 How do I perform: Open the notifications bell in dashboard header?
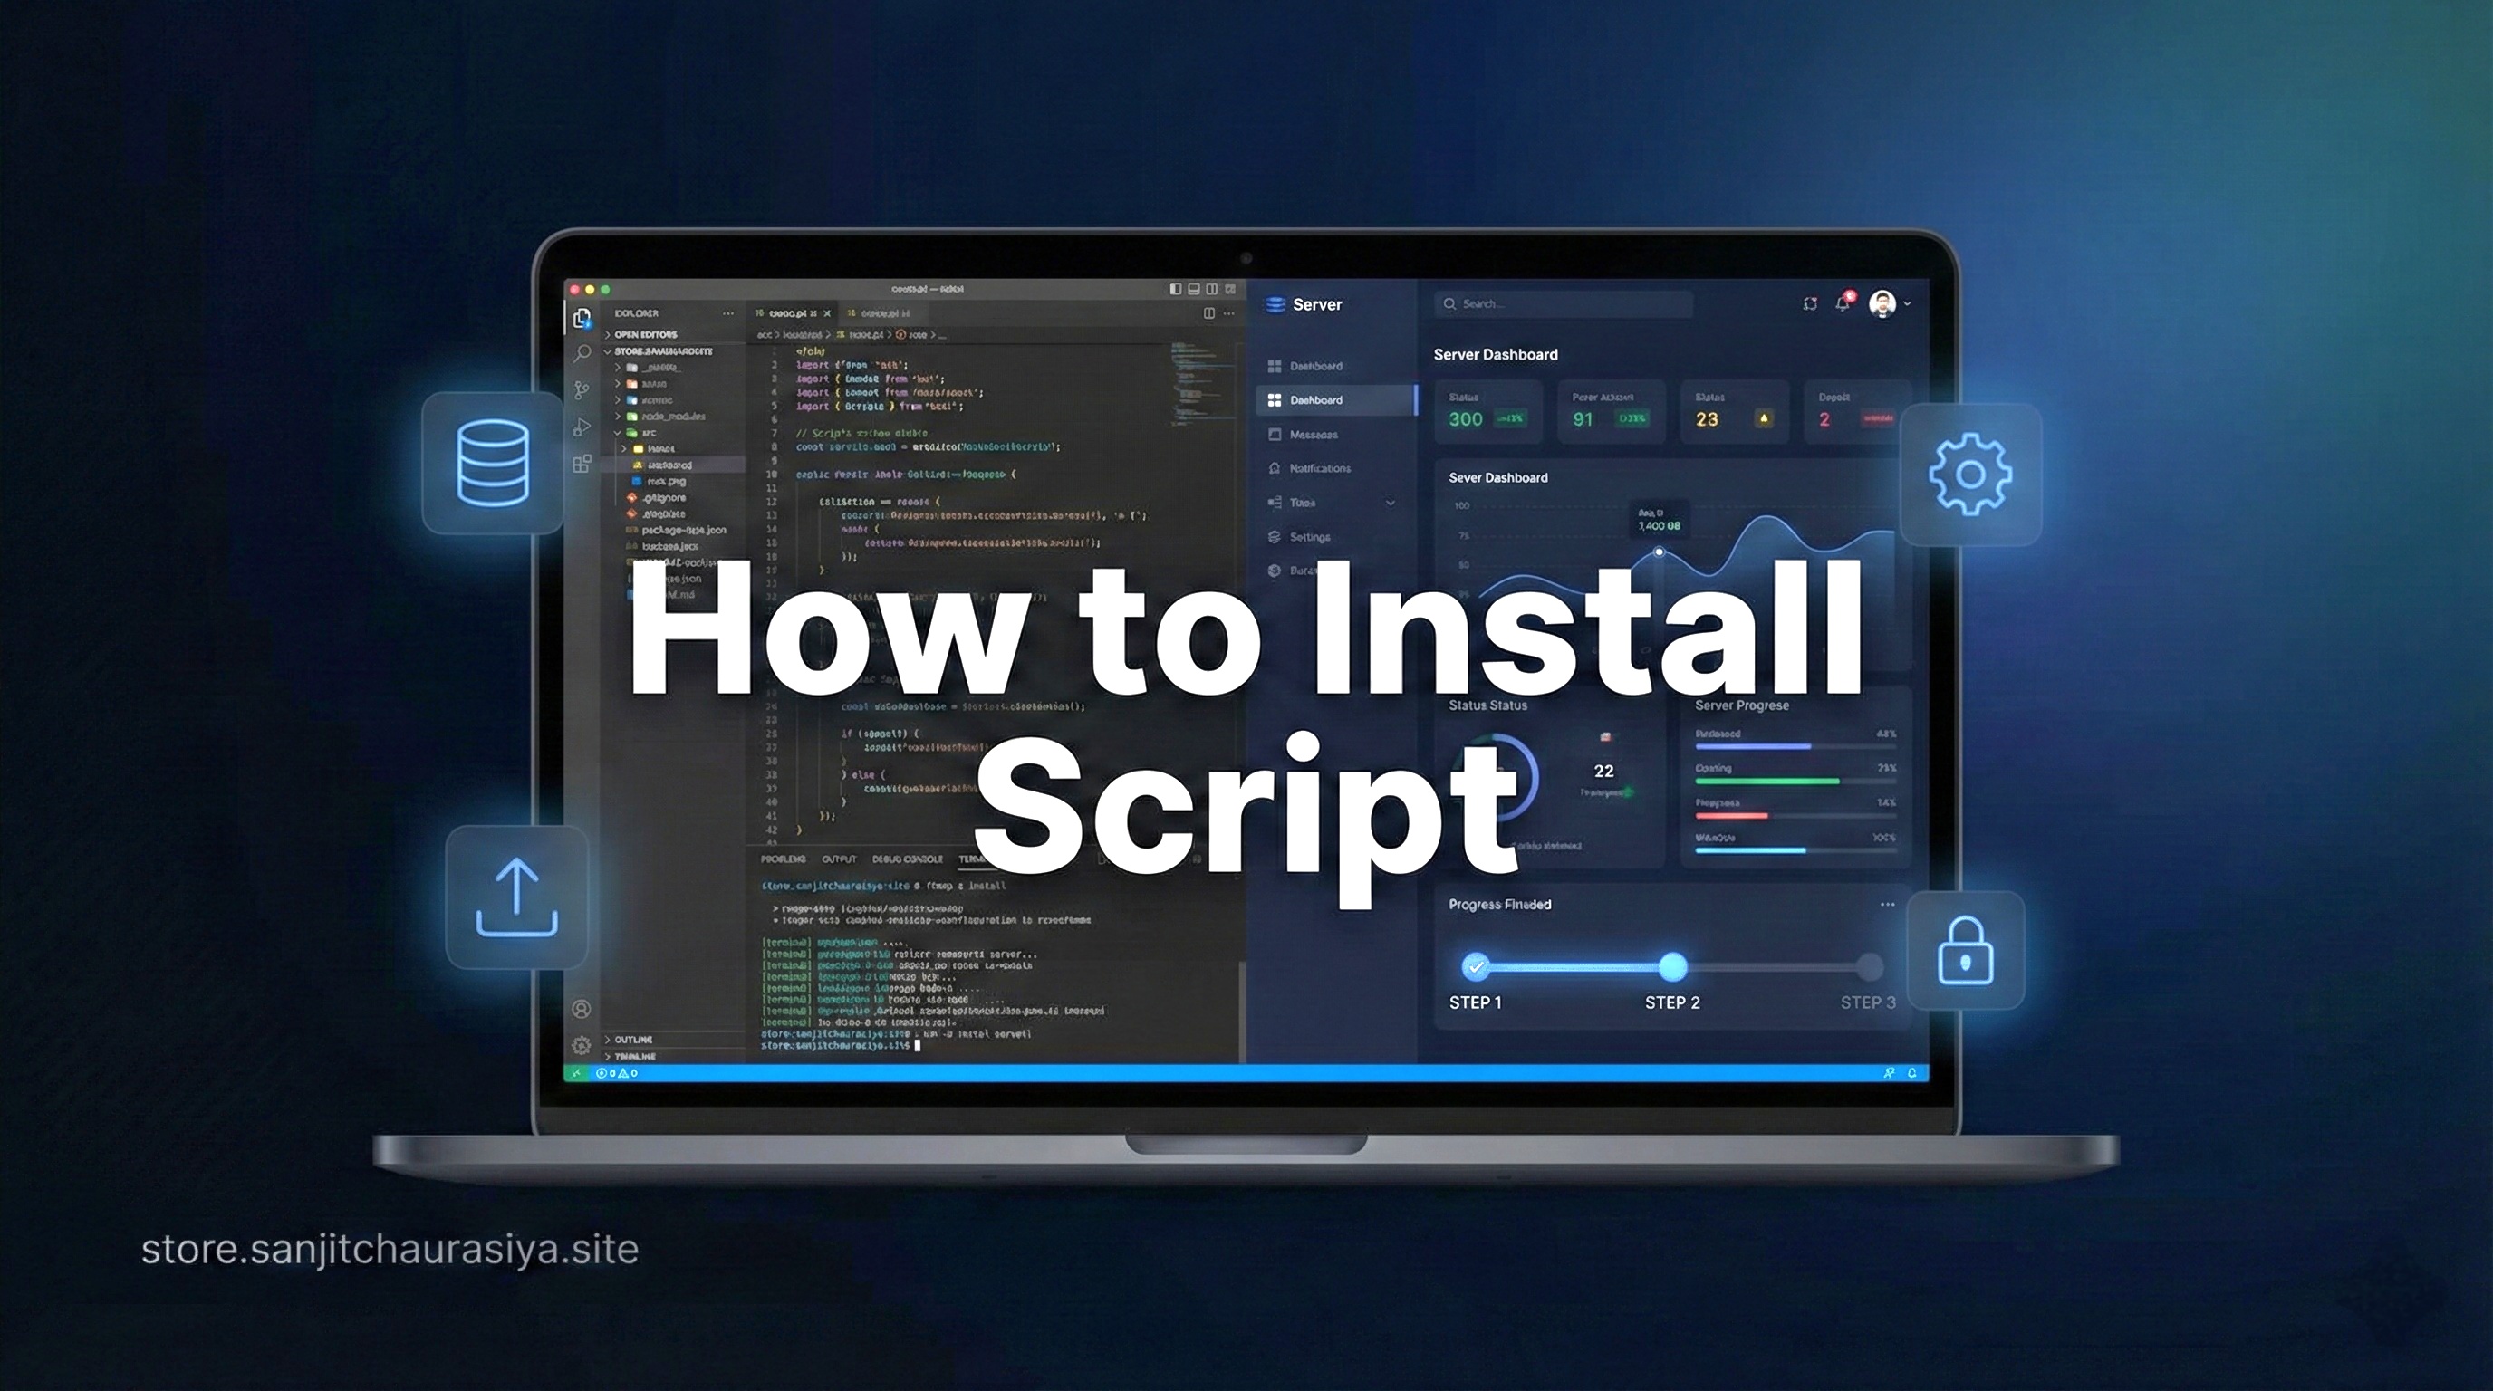coord(1843,303)
